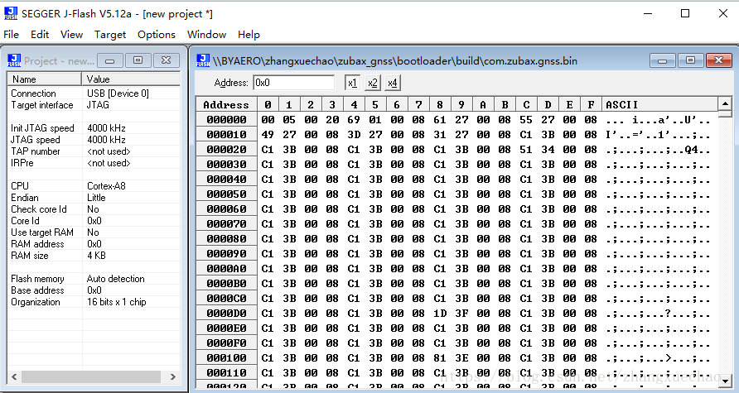Select the Endian Little row
This screenshot has height=393, width=739.
[x=94, y=198]
